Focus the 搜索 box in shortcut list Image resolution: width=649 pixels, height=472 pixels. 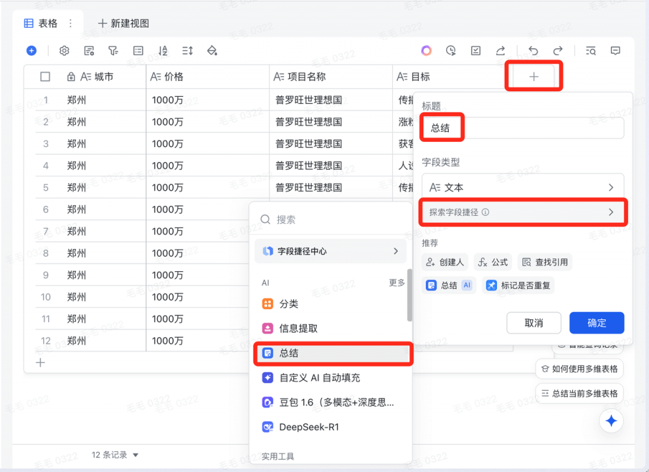tap(331, 219)
